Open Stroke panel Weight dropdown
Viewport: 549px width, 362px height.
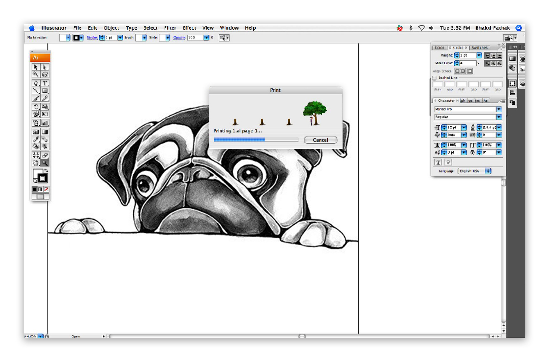(479, 56)
